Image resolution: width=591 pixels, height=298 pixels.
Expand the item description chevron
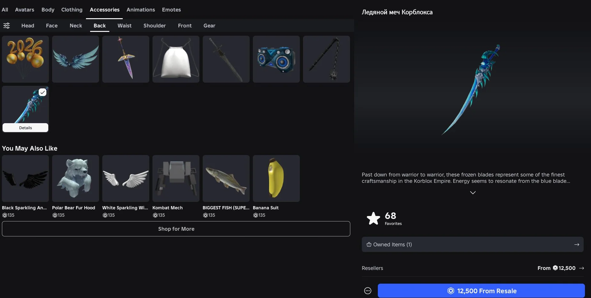(x=473, y=192)
